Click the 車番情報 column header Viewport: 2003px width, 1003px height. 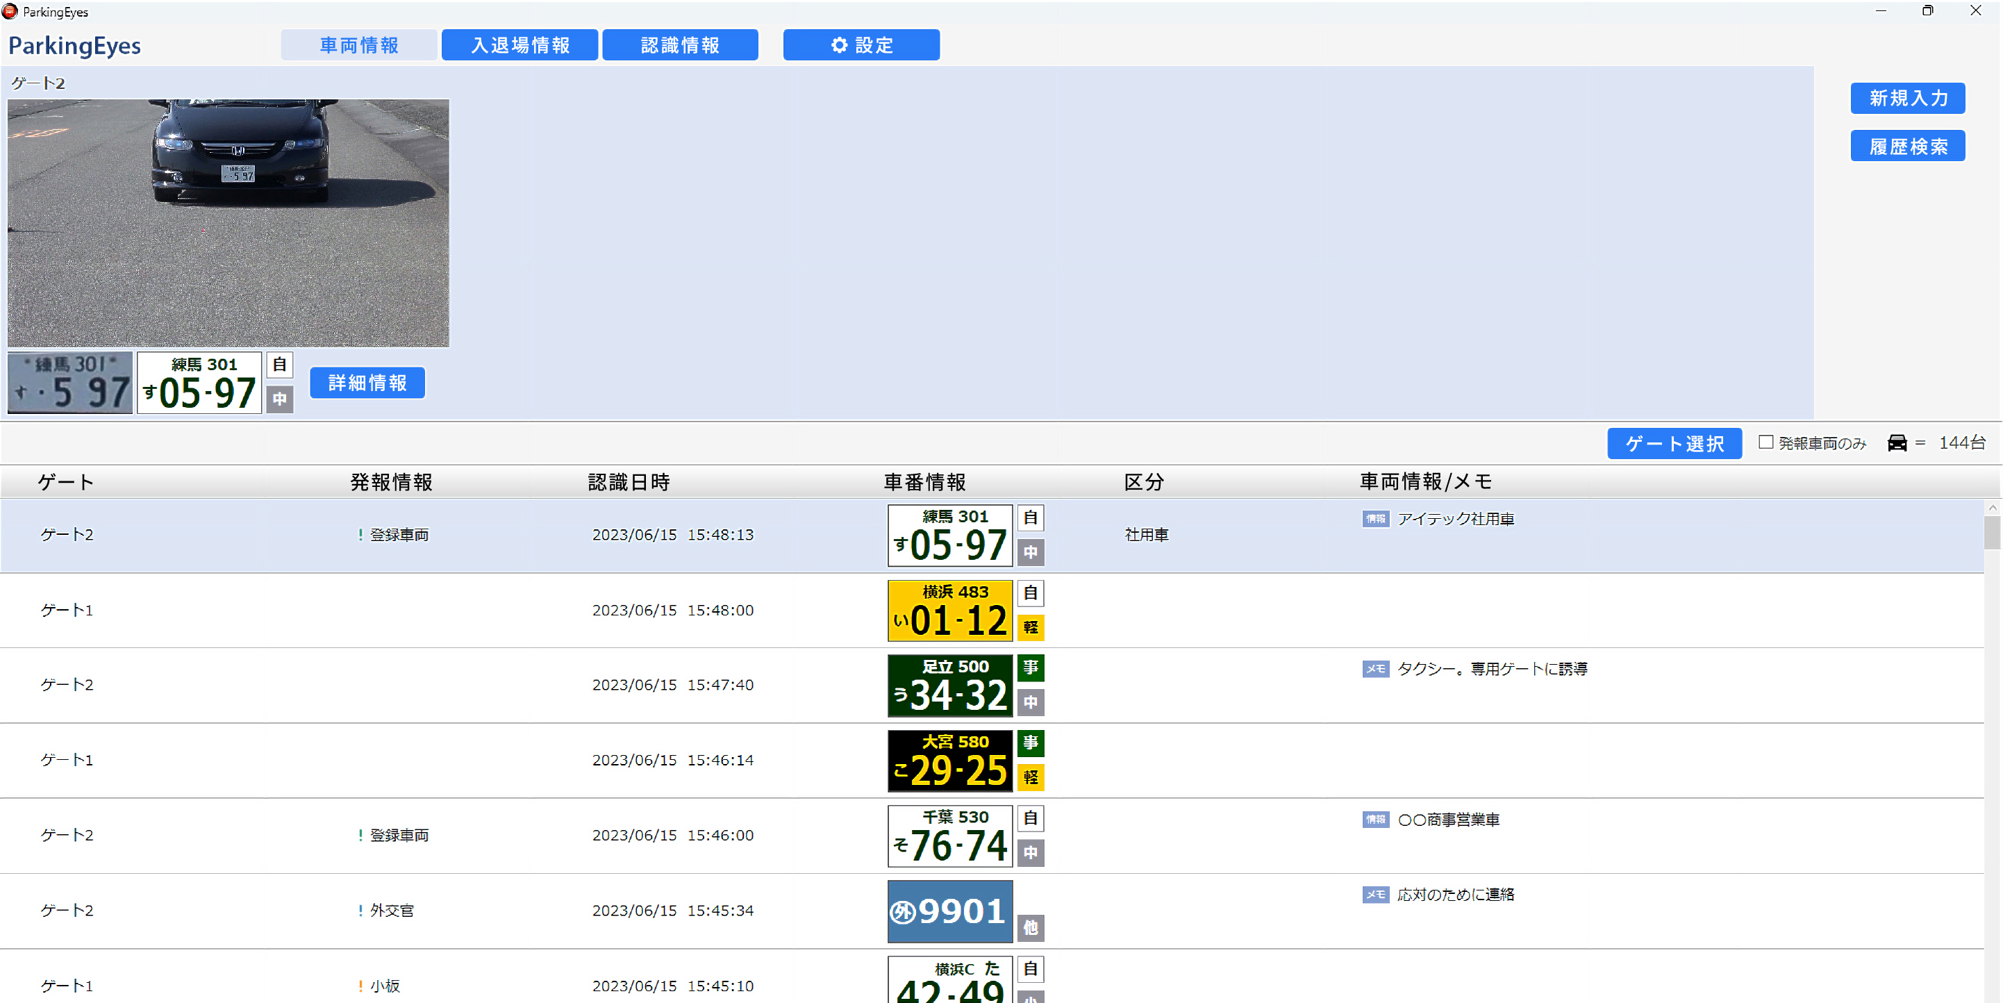click(924, 482)
